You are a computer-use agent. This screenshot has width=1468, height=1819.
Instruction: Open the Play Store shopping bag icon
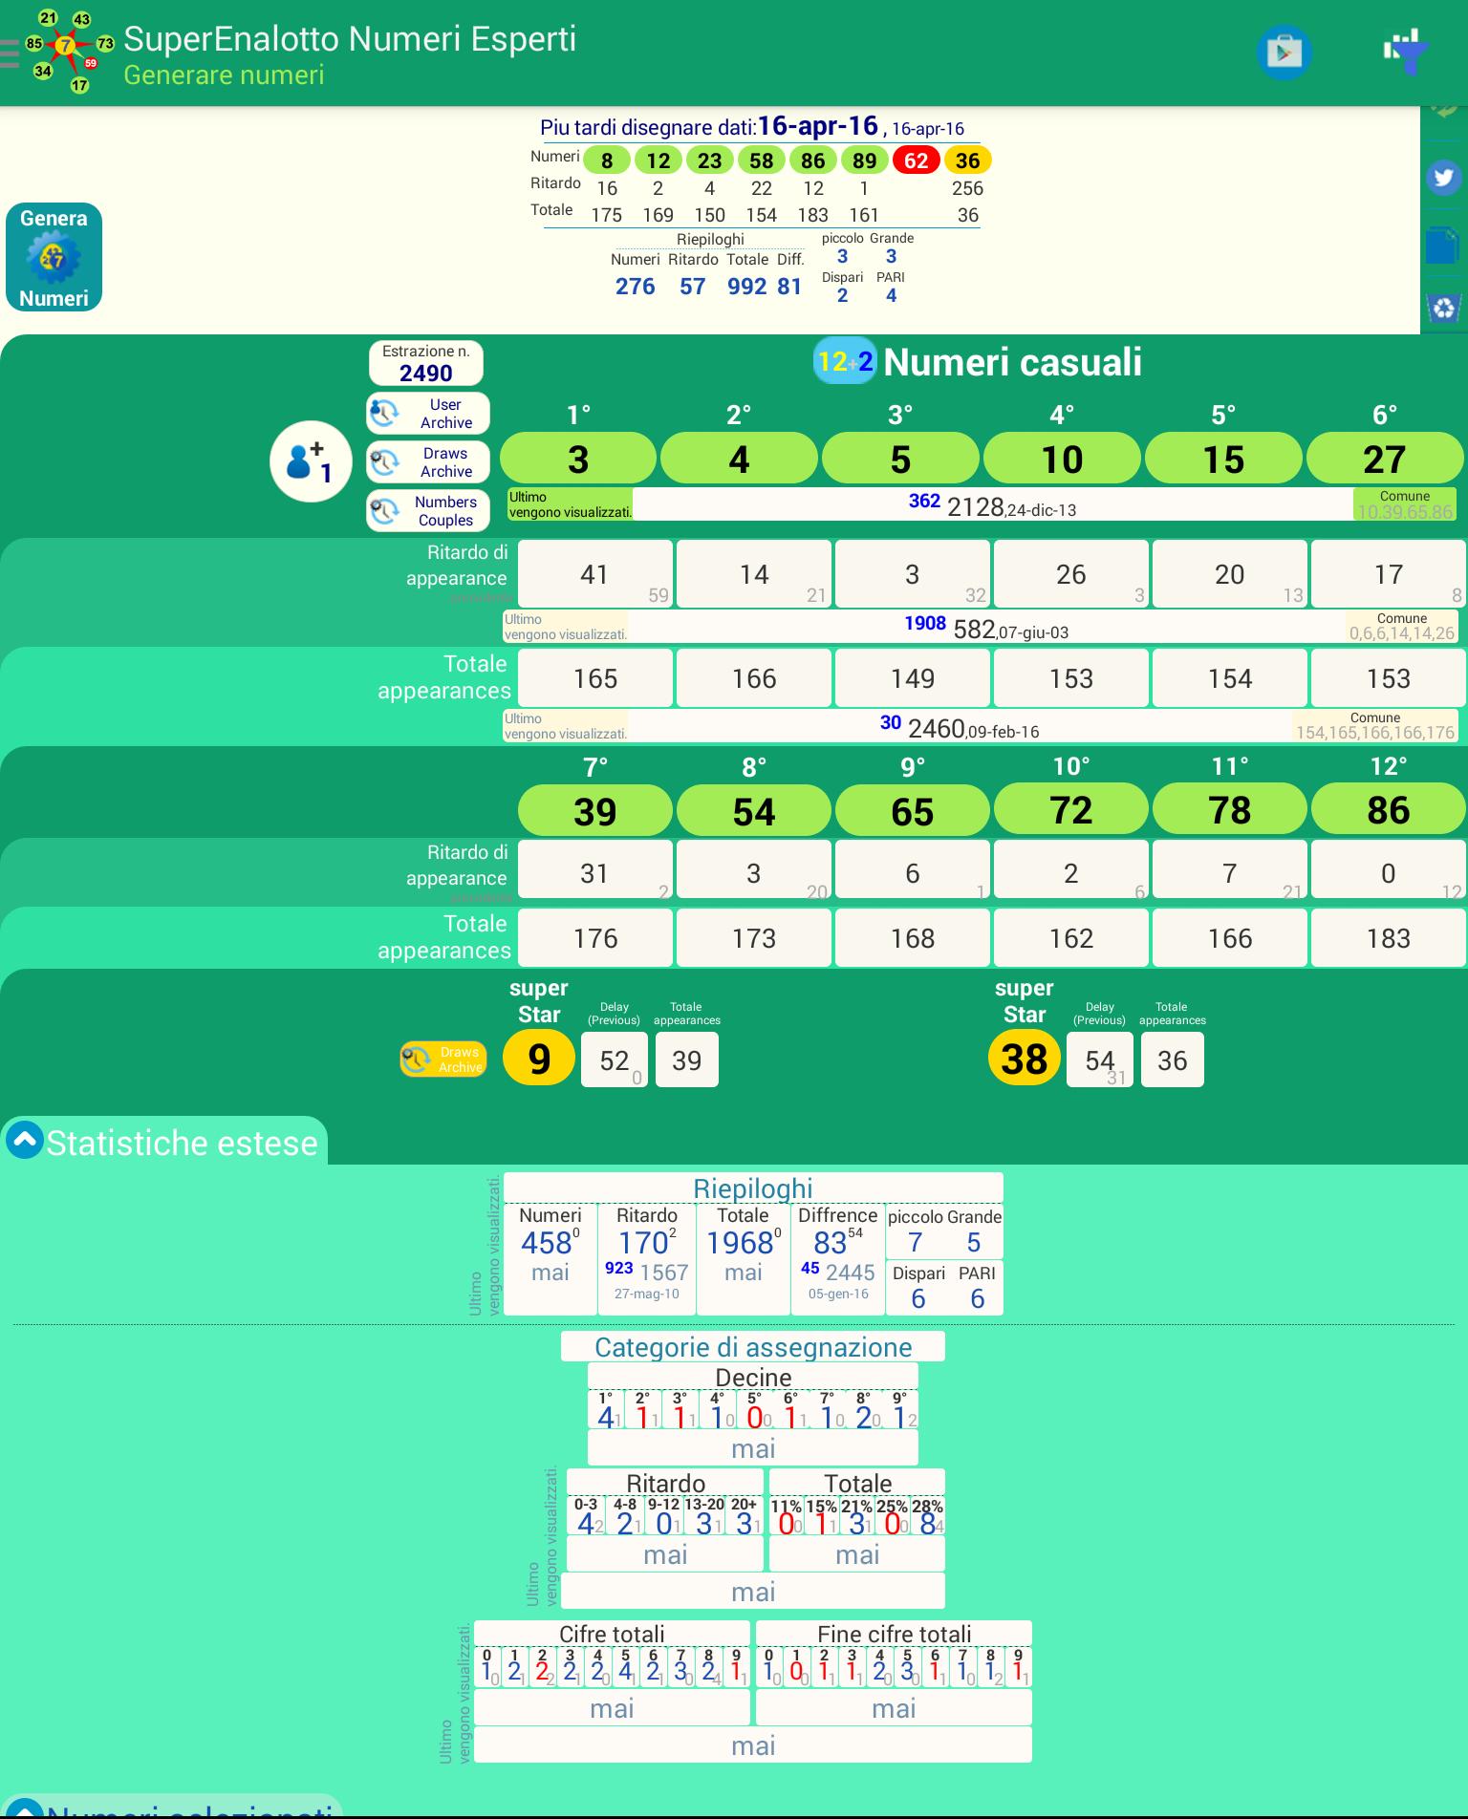(1284, 53)
